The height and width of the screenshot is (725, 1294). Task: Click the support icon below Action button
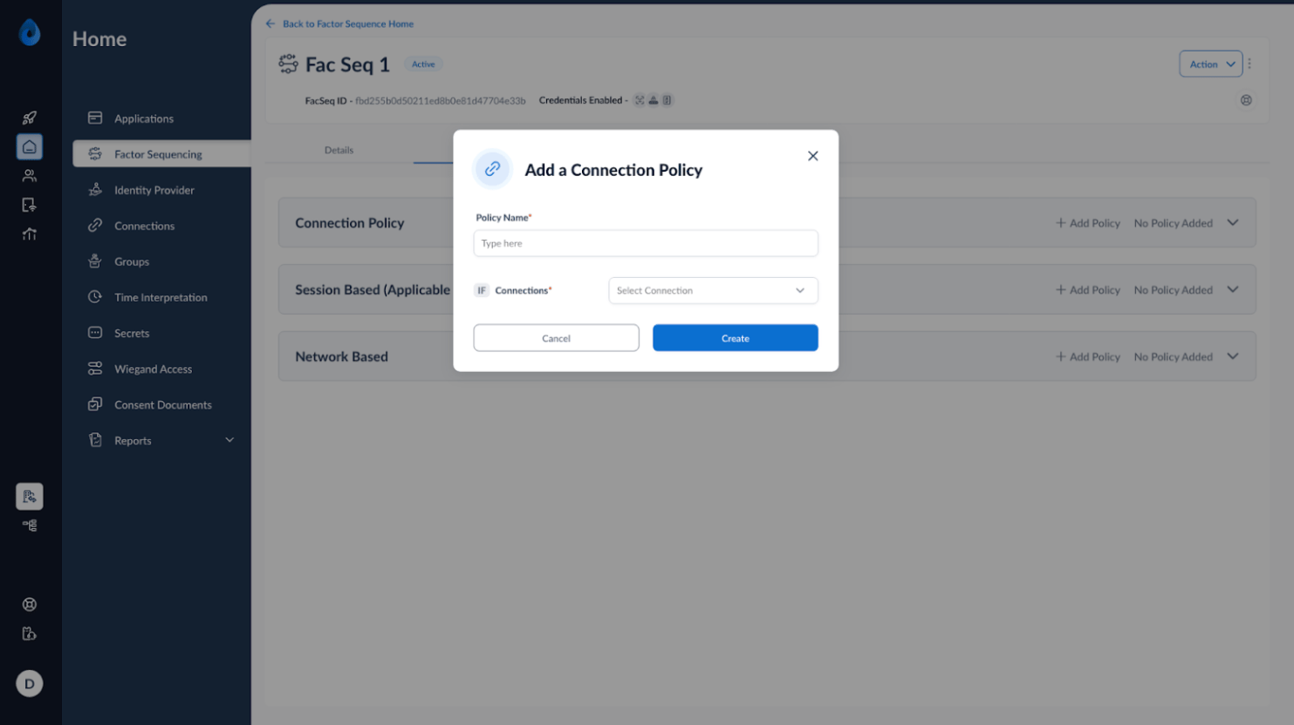[x=1246, y=100]
